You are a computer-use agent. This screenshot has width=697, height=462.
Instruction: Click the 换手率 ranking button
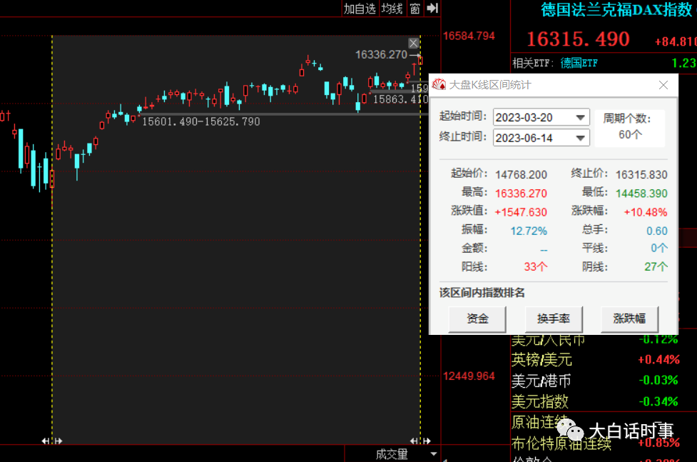[x=554, y=318]
